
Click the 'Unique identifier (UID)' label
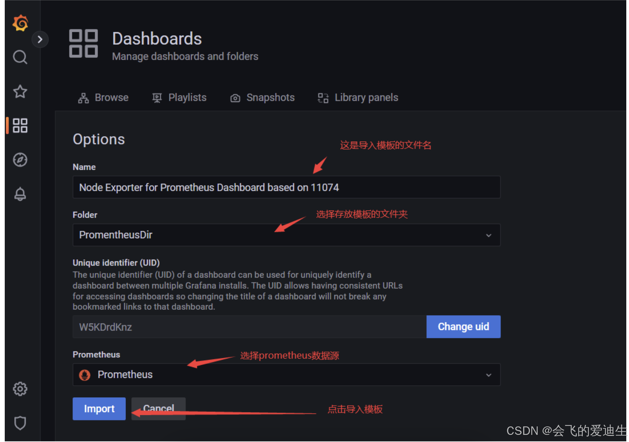(116, 263)
